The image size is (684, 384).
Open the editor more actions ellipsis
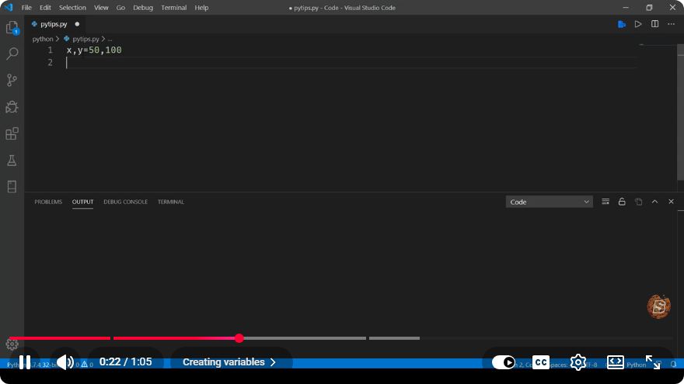point(671,24)
